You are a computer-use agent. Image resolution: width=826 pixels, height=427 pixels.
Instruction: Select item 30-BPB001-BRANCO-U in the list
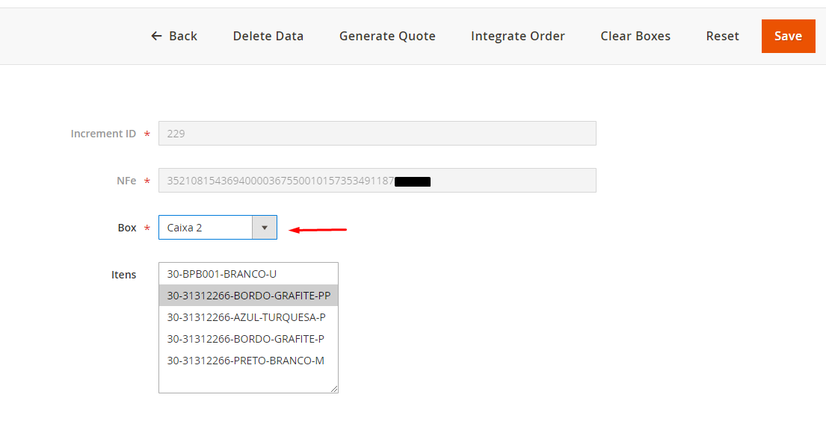tap(221, 274)
